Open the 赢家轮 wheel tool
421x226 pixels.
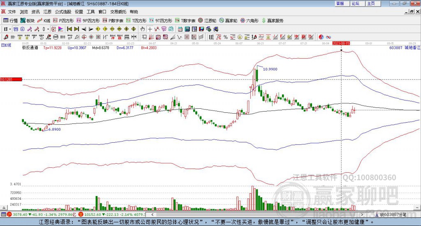228,21
